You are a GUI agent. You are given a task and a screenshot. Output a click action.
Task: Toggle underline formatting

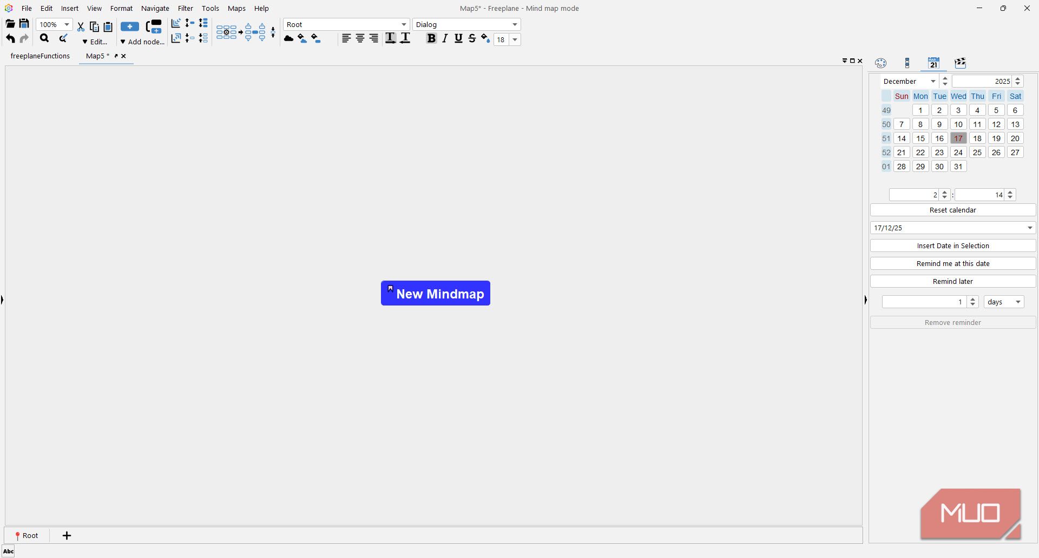[x=458, y=38]
